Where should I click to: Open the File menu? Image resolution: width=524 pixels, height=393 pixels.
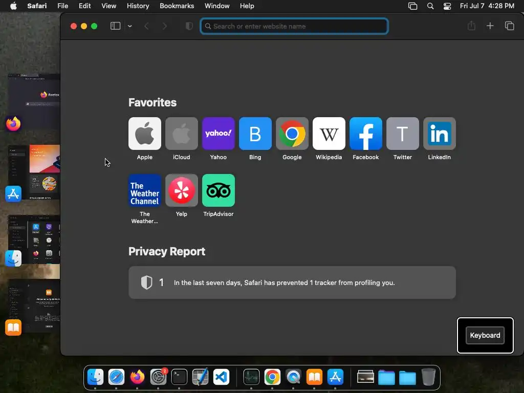tap(62, 6)
